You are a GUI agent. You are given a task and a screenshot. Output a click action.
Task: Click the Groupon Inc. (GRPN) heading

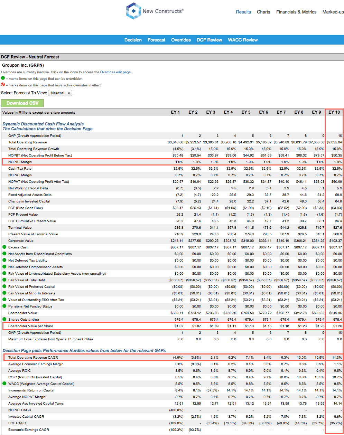pos(23,65)
